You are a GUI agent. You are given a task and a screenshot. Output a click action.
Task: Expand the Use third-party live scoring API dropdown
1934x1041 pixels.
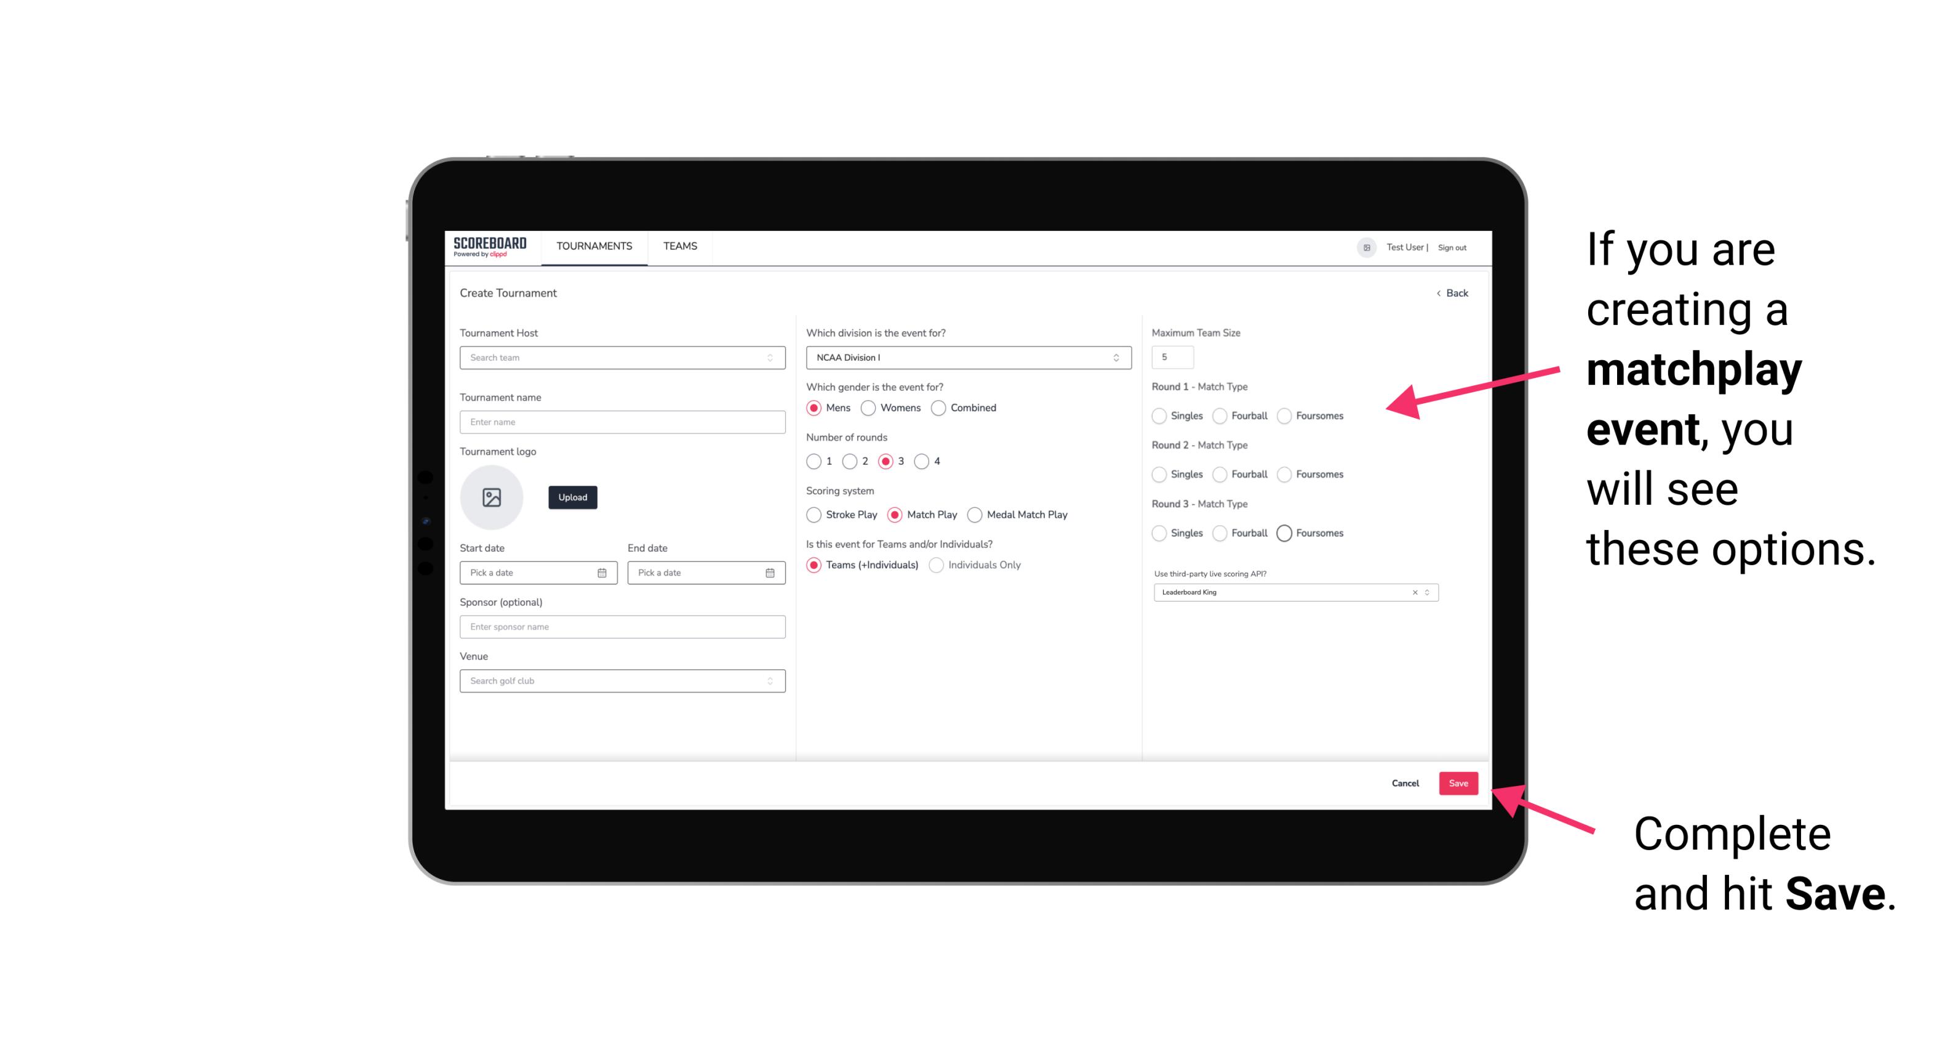[x=1426, y=592]
